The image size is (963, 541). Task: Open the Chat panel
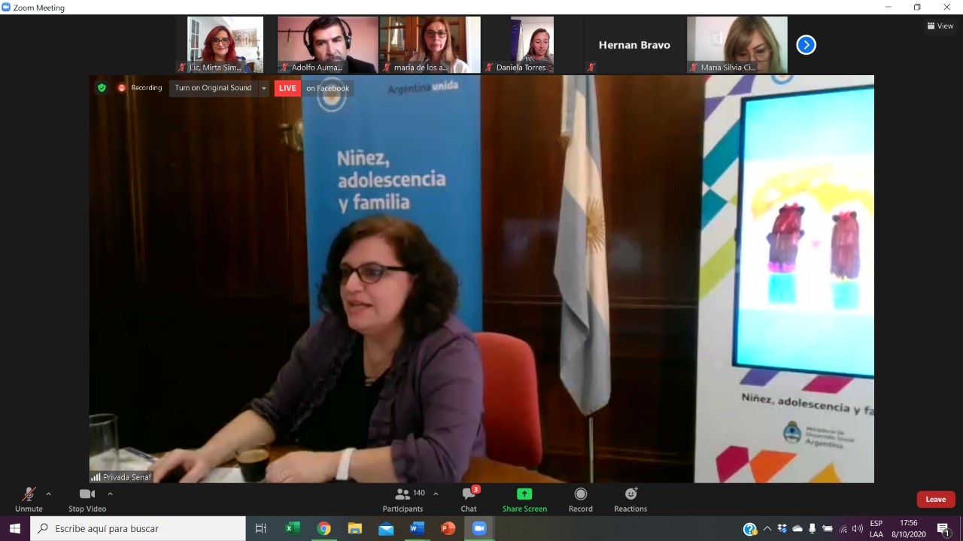coord(469,499)
